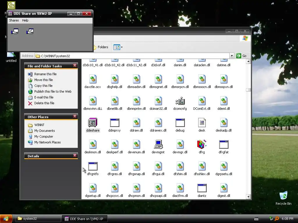
Task: Select the file label dfshim.dll
Action: click(x=180, y=174)
